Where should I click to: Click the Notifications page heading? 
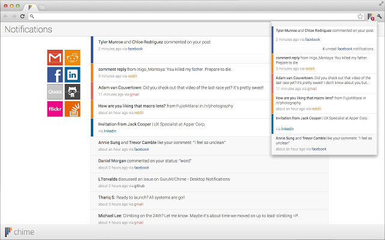[x=28, y=29]
